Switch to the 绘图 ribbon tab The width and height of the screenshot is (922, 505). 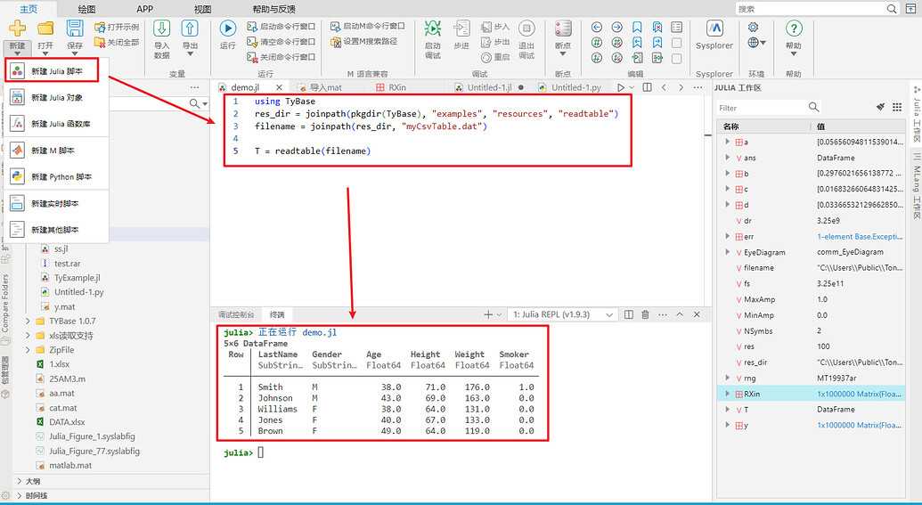[86, 9]
